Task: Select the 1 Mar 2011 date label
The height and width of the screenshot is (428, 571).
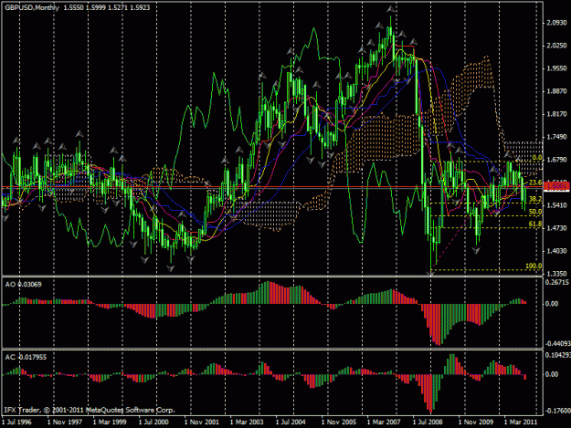Action: point(521,423)
